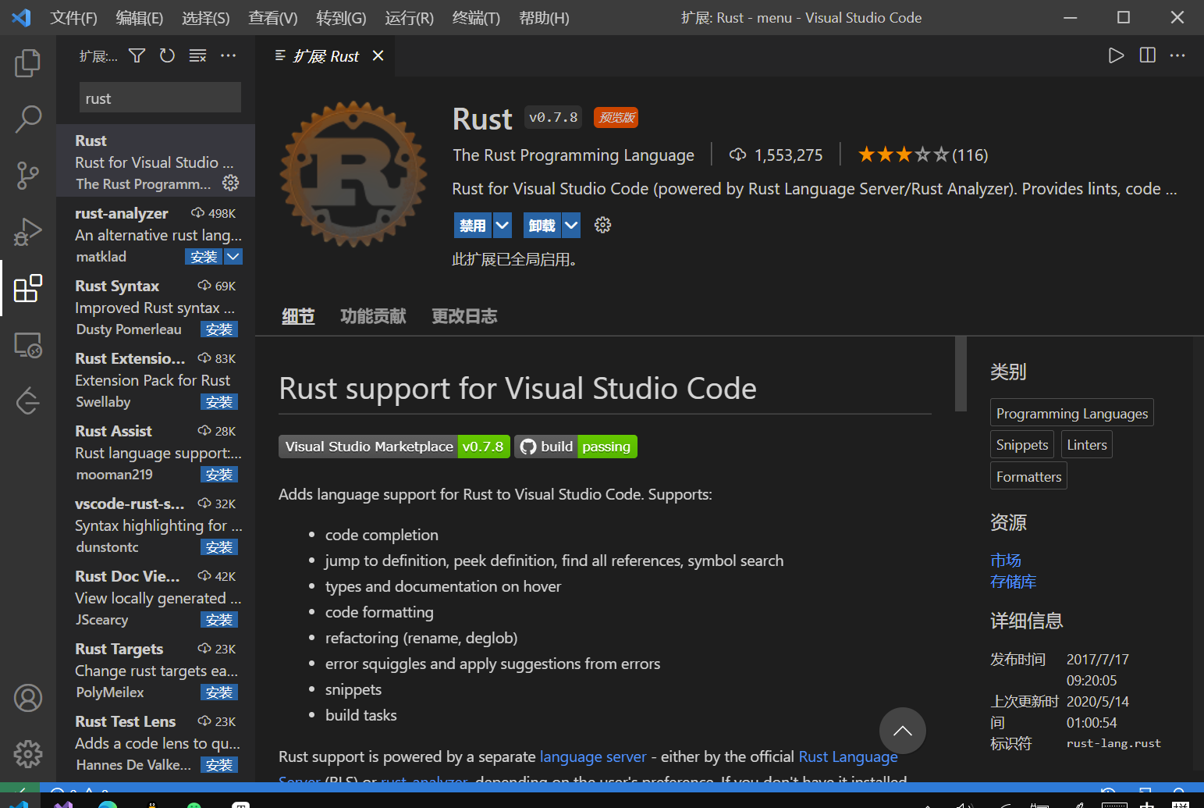Install the vscode-rust-syntax extension by dunstontc
The image size is (1204, 808).
point(219,547)
